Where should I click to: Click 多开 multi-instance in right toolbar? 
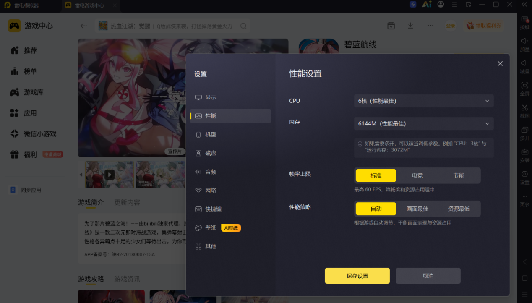pyautogui.click(x=525, y=133)
